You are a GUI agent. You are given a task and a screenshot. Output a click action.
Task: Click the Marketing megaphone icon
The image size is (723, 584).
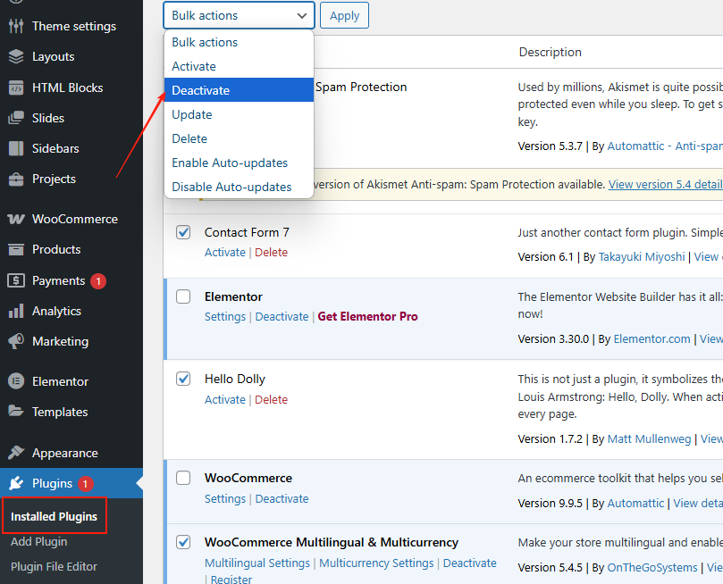16,341
